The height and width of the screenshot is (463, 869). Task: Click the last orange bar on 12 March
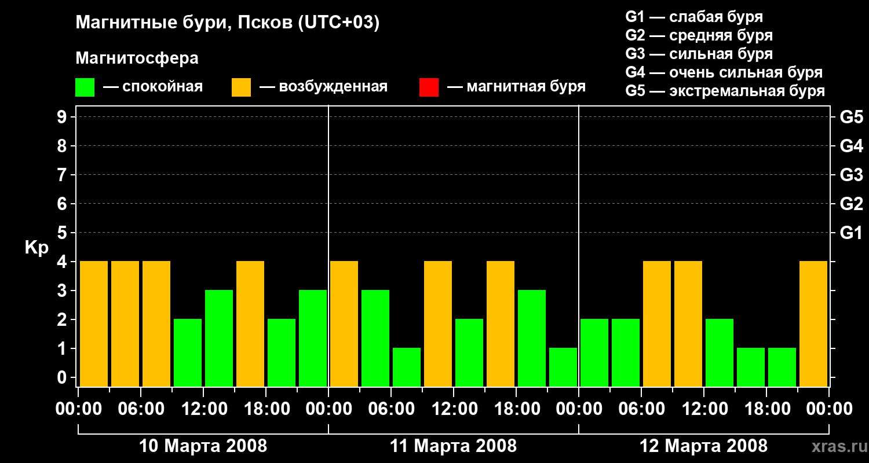(813, 324)
